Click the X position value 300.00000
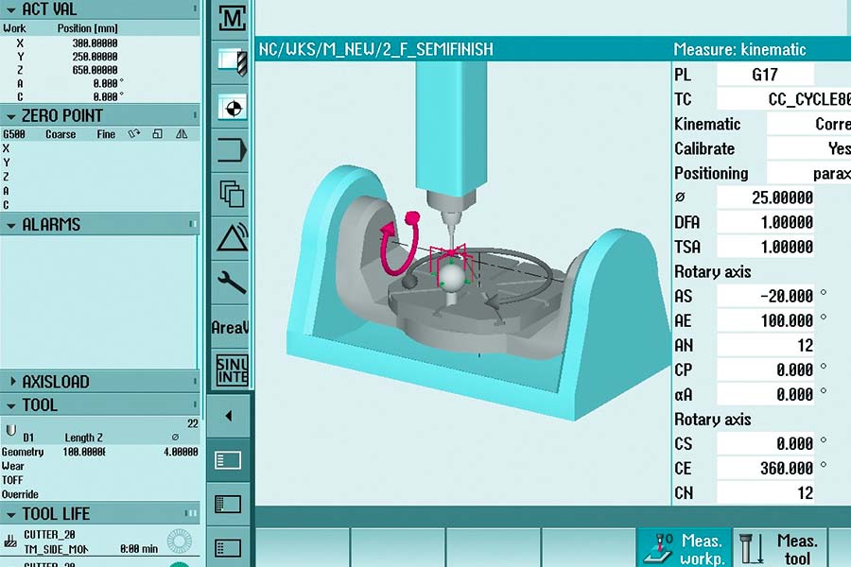The height and width of the screenshot is (567, 851). (x=95, y=43)
